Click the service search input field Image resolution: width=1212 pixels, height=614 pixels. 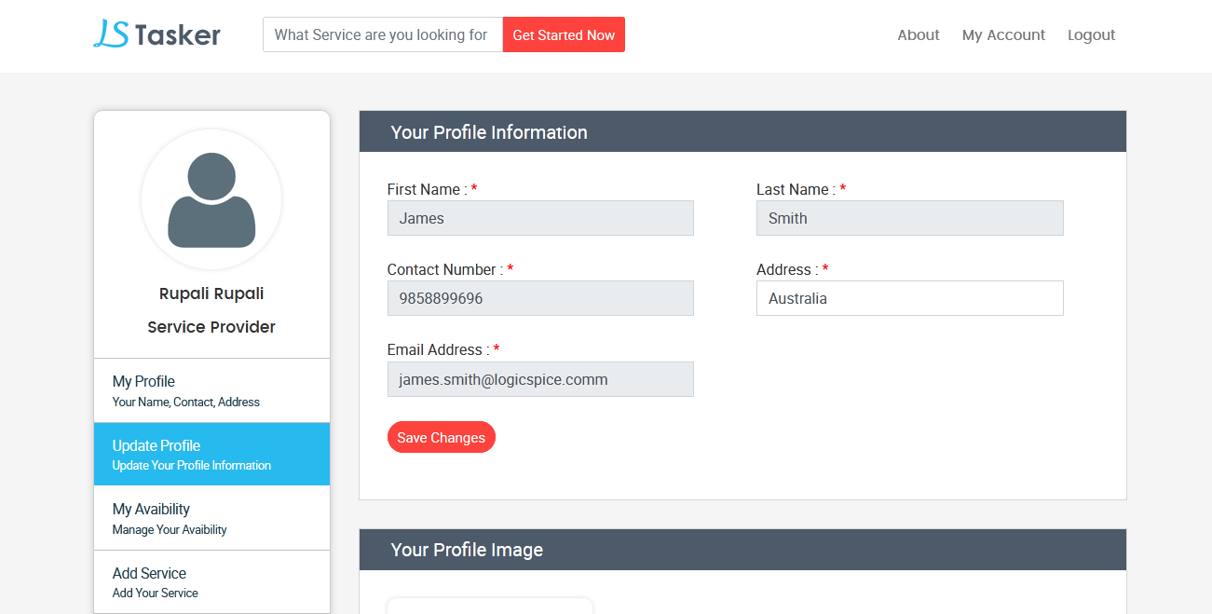click(x=383, y=34)
